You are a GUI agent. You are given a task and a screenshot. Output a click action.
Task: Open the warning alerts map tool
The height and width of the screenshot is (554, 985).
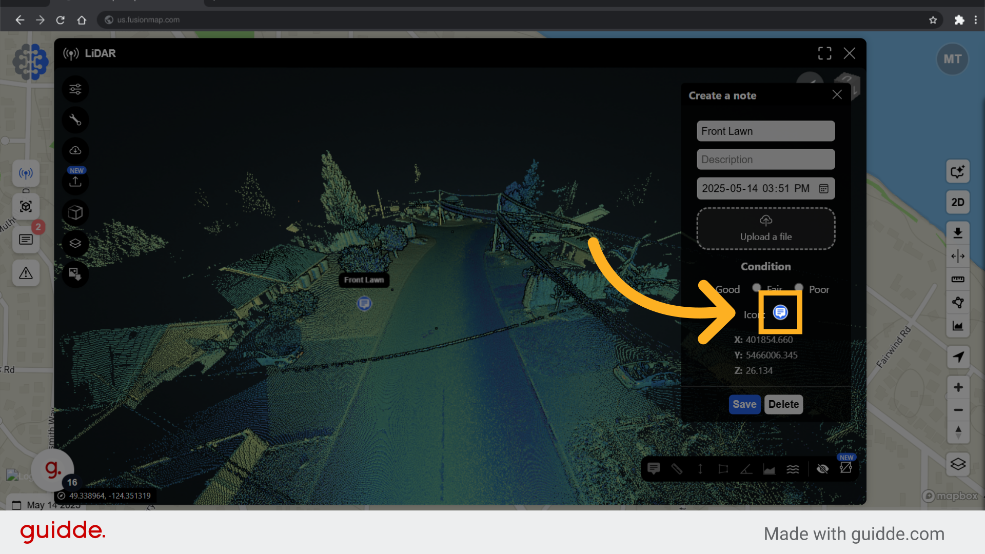pyautogui.click(x=26, y=273)
